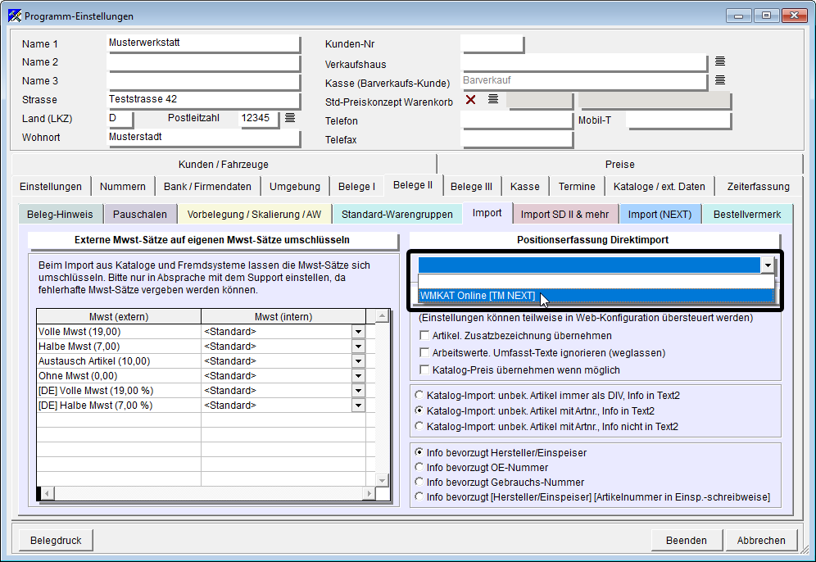Switch to Belege III tab
The width and height of the screenshot is (816, 562).
(471, 186)
